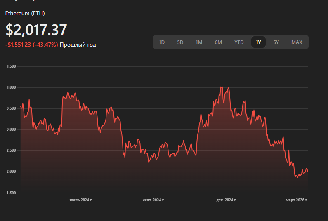This screenshot has height=221, width=328.
Task: Click the -$1,551.23 (-43.47%) change text
Action: (x=32, y=45)
